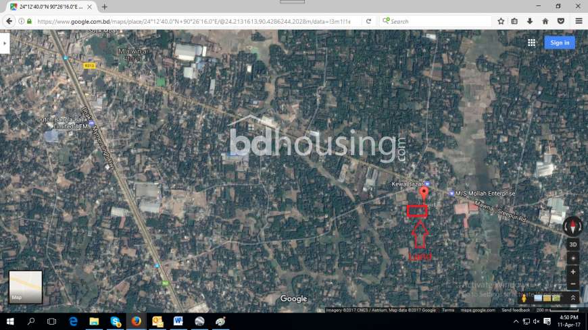Switch to Outlook in taskbar
Image resolution: width=588 pixels, height=330 pixels.
tap(157, 321)
